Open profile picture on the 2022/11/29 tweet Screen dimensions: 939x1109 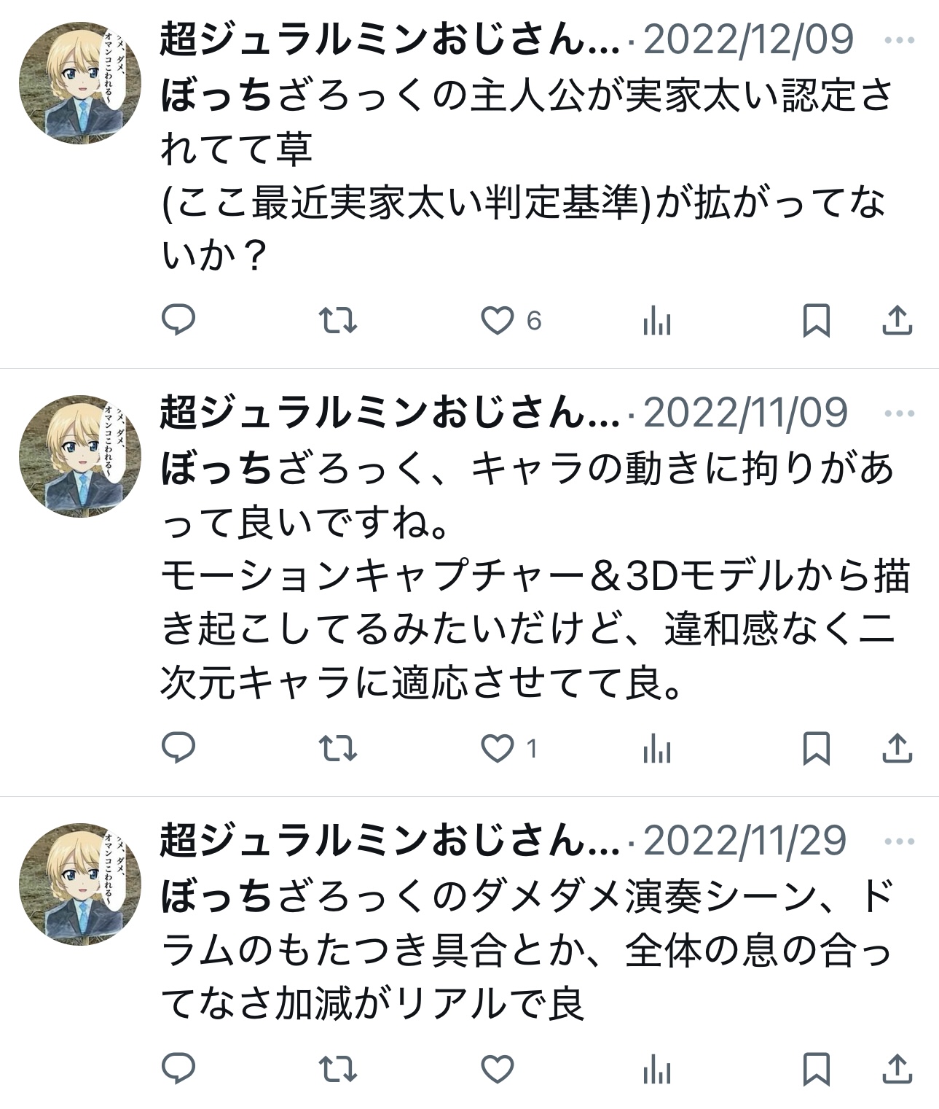79,884
